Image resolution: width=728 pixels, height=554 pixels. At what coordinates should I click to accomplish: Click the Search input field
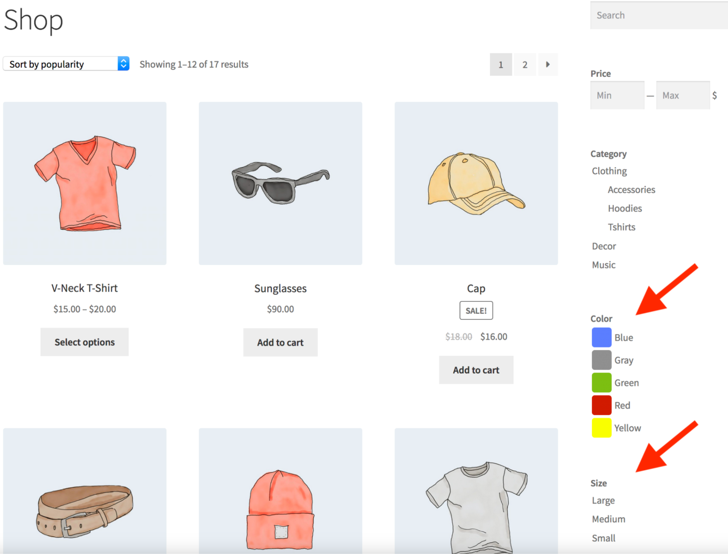(x=659, y=15)
